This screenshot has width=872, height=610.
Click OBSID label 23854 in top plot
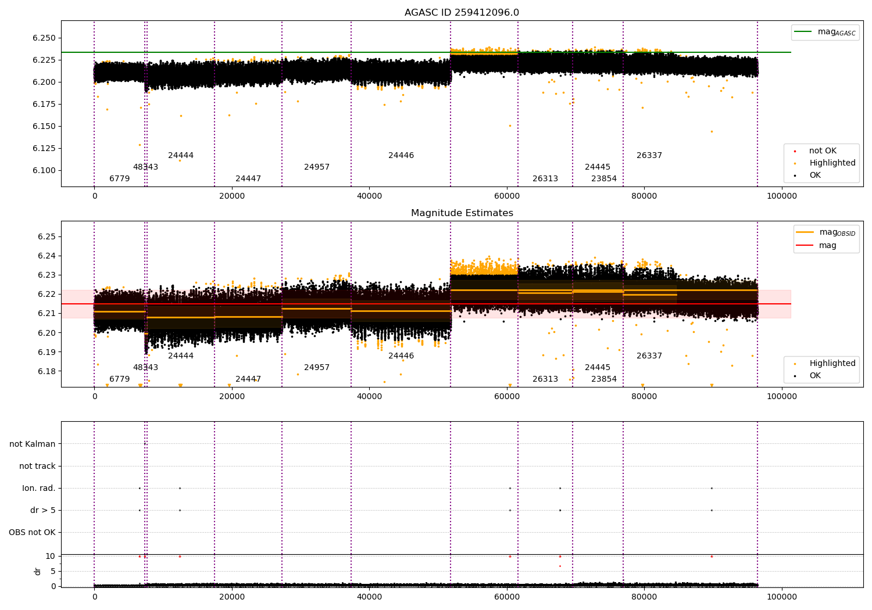604,179
